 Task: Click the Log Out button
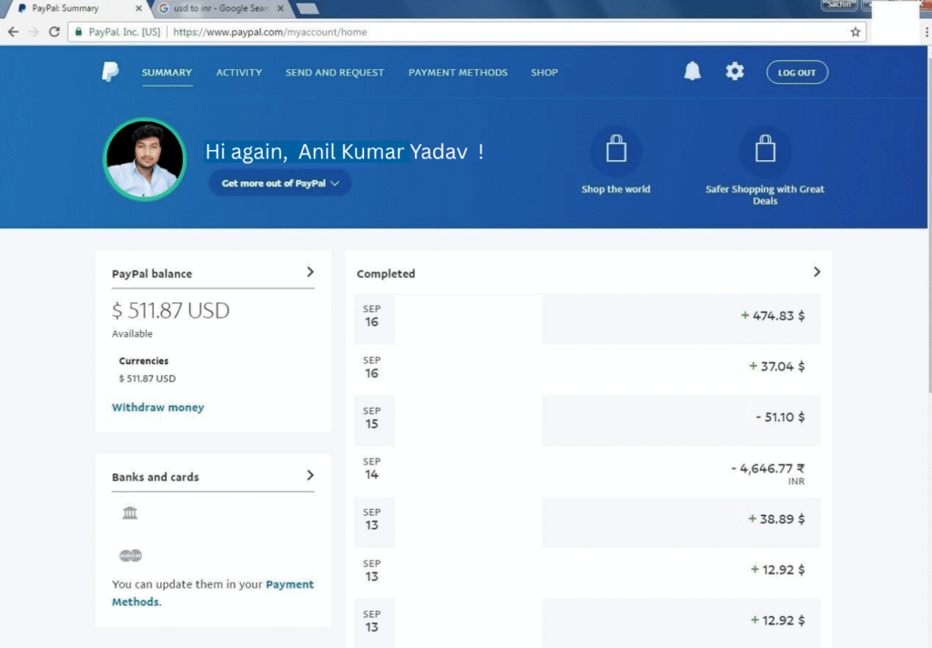tap(797, 73)
